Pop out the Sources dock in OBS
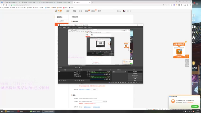The image size is (201, 113). 89,70
